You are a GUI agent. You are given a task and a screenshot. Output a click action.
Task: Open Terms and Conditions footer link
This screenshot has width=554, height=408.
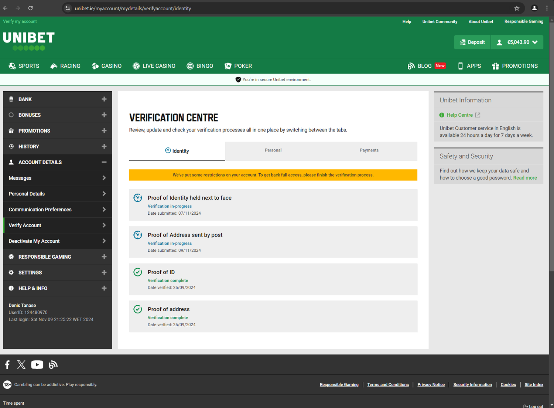tap(388, 385)
